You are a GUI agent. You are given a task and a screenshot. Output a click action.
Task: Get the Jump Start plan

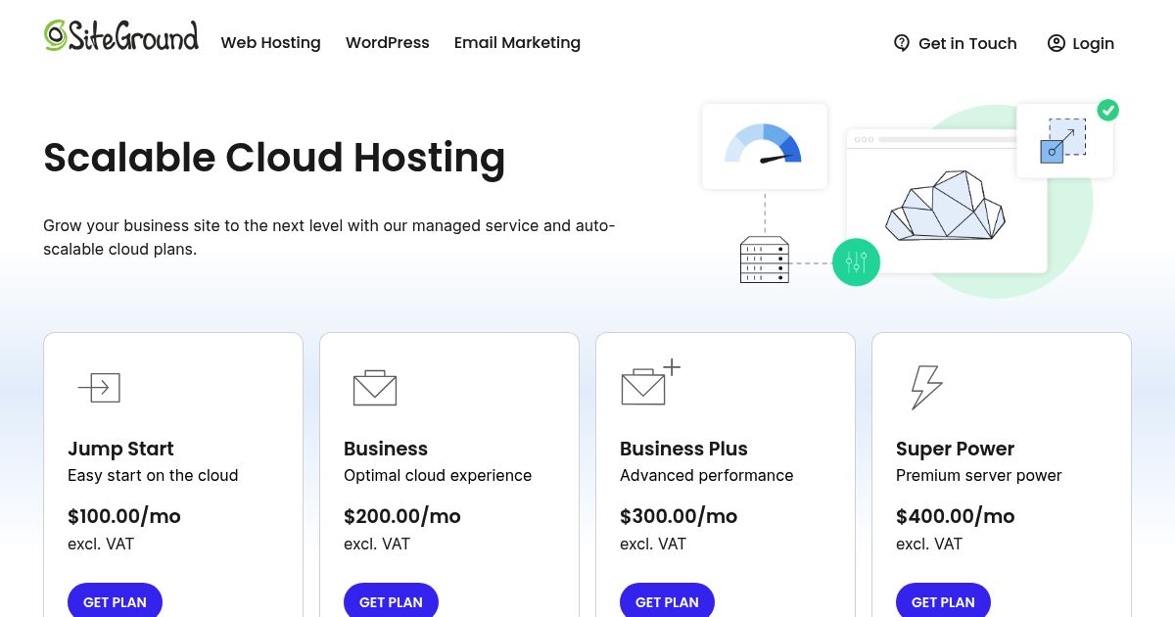click(115, 601)
